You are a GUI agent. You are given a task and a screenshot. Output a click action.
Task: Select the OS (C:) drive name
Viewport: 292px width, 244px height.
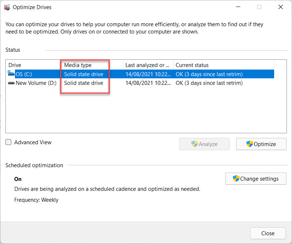click(24, 74)
